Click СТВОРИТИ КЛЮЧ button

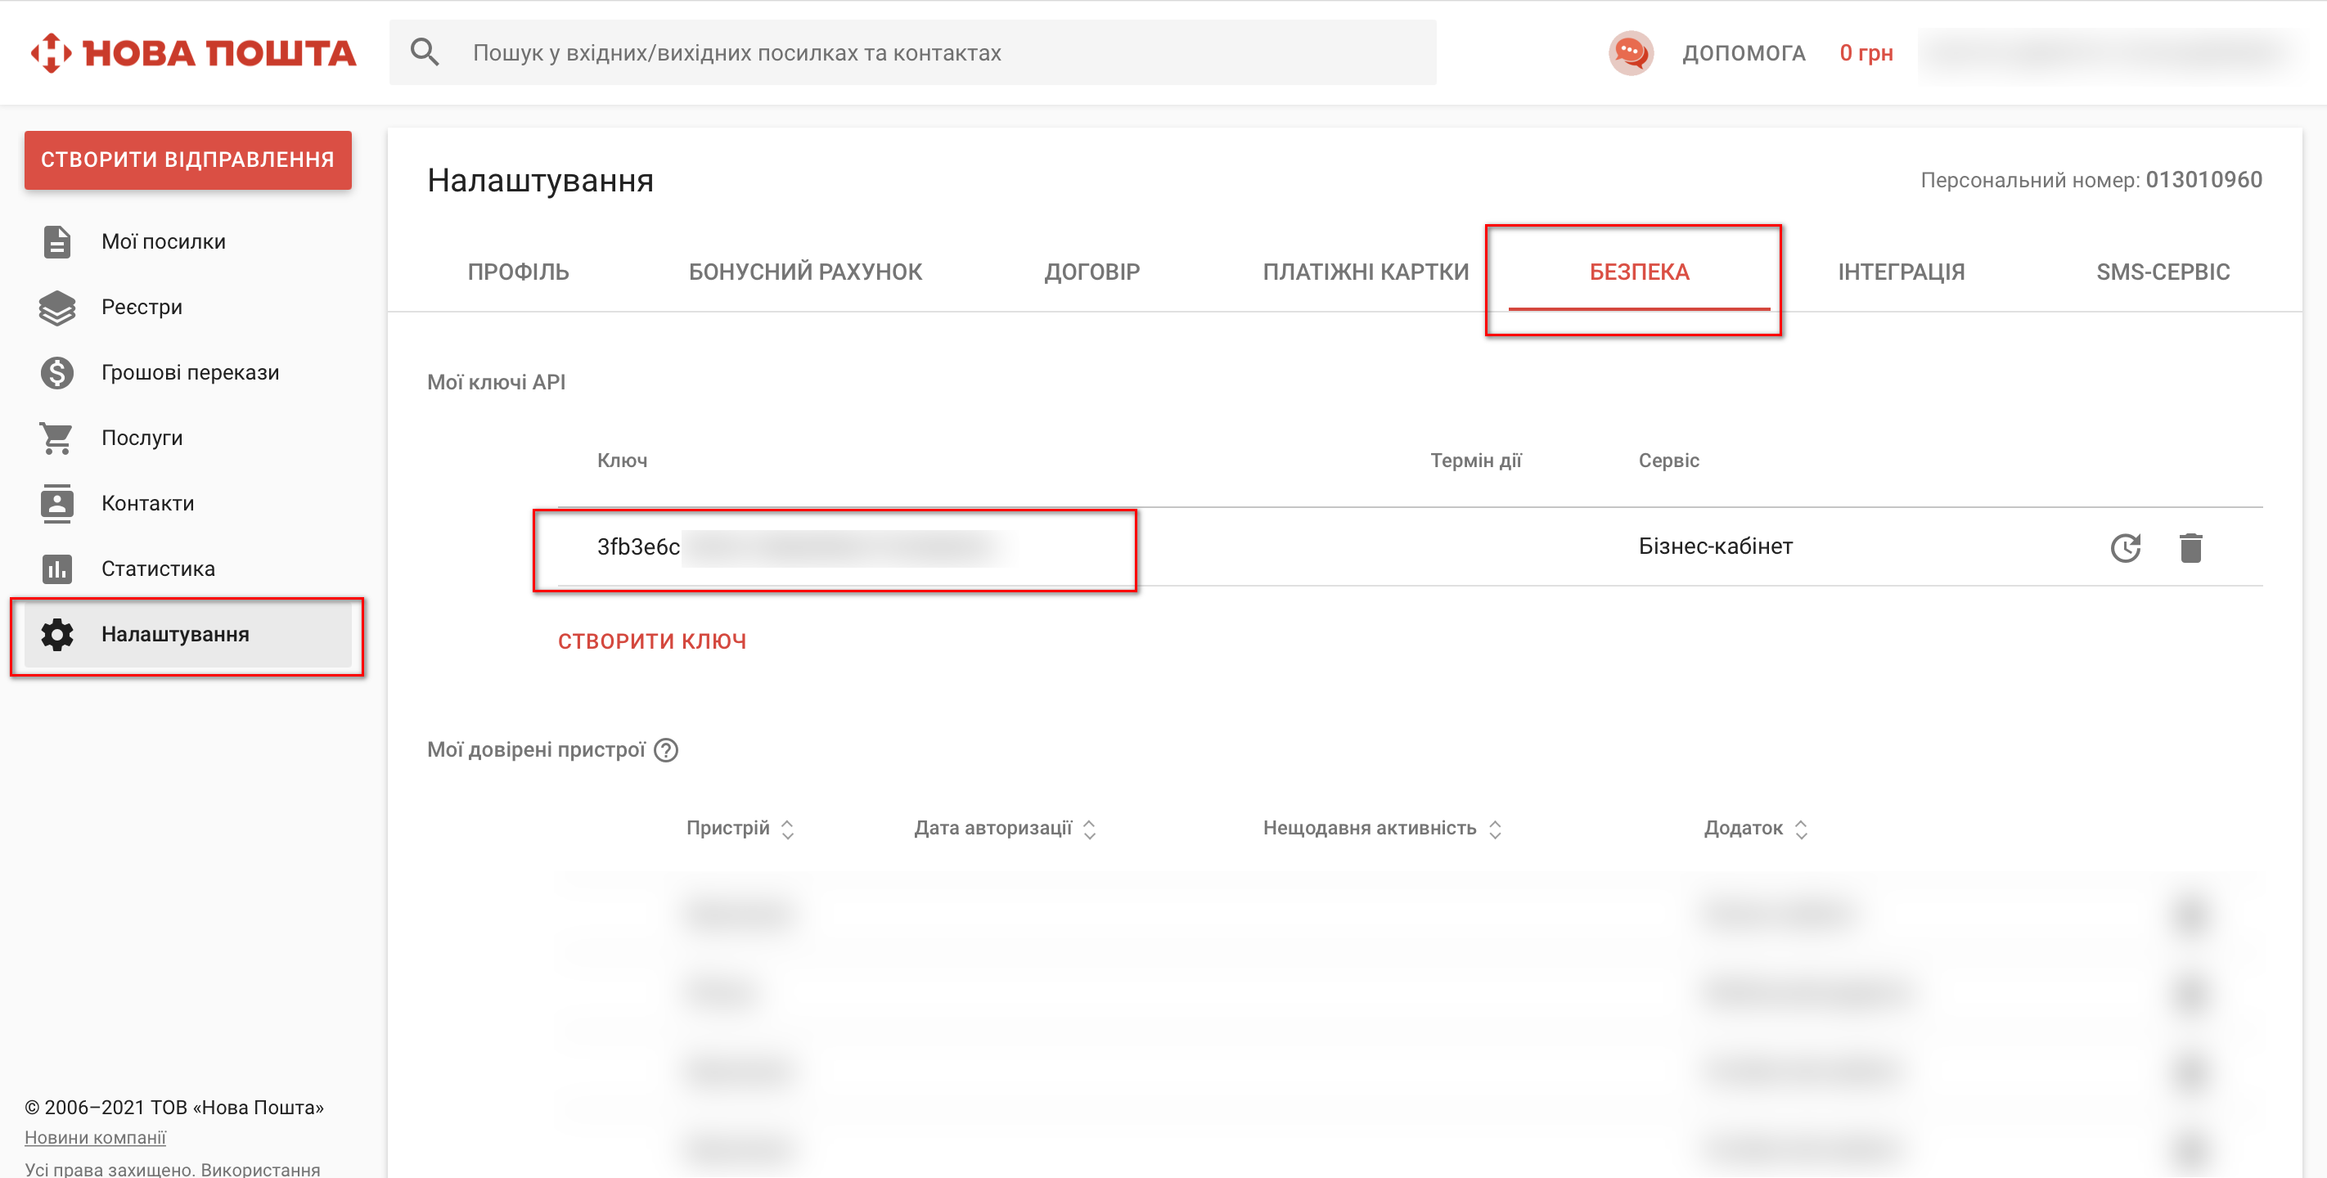[x=652, y=641]
